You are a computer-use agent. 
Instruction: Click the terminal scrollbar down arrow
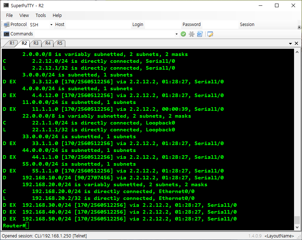[x=297, y=227]
